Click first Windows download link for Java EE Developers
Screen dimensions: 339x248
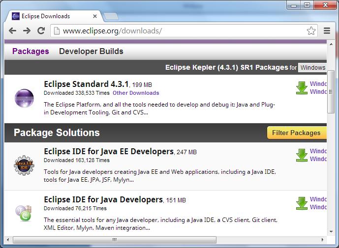[318, 151]
